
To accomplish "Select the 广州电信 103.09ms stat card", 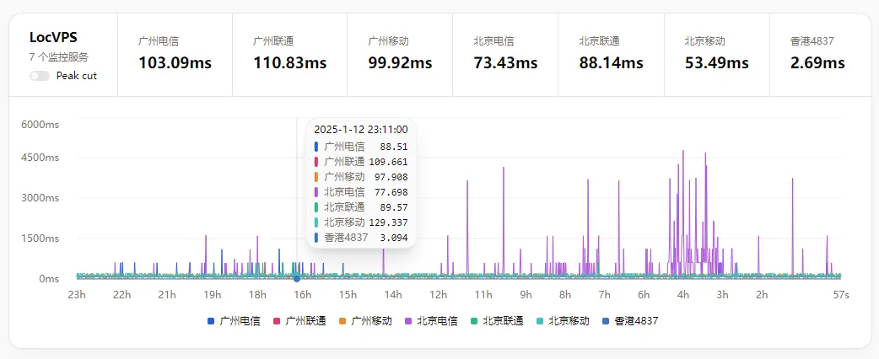I will [175, 55].
